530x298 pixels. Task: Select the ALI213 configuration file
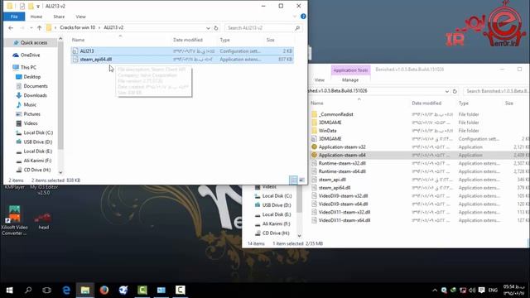(182, 51)
